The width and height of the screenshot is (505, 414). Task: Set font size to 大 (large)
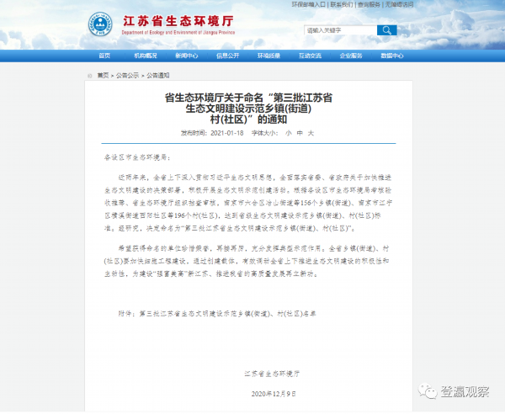point(310,132)
